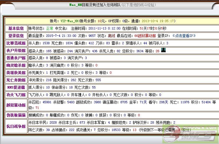Click the 普通丧尸服 category label
The image size is (219, 144).
(x=16, y=58)
